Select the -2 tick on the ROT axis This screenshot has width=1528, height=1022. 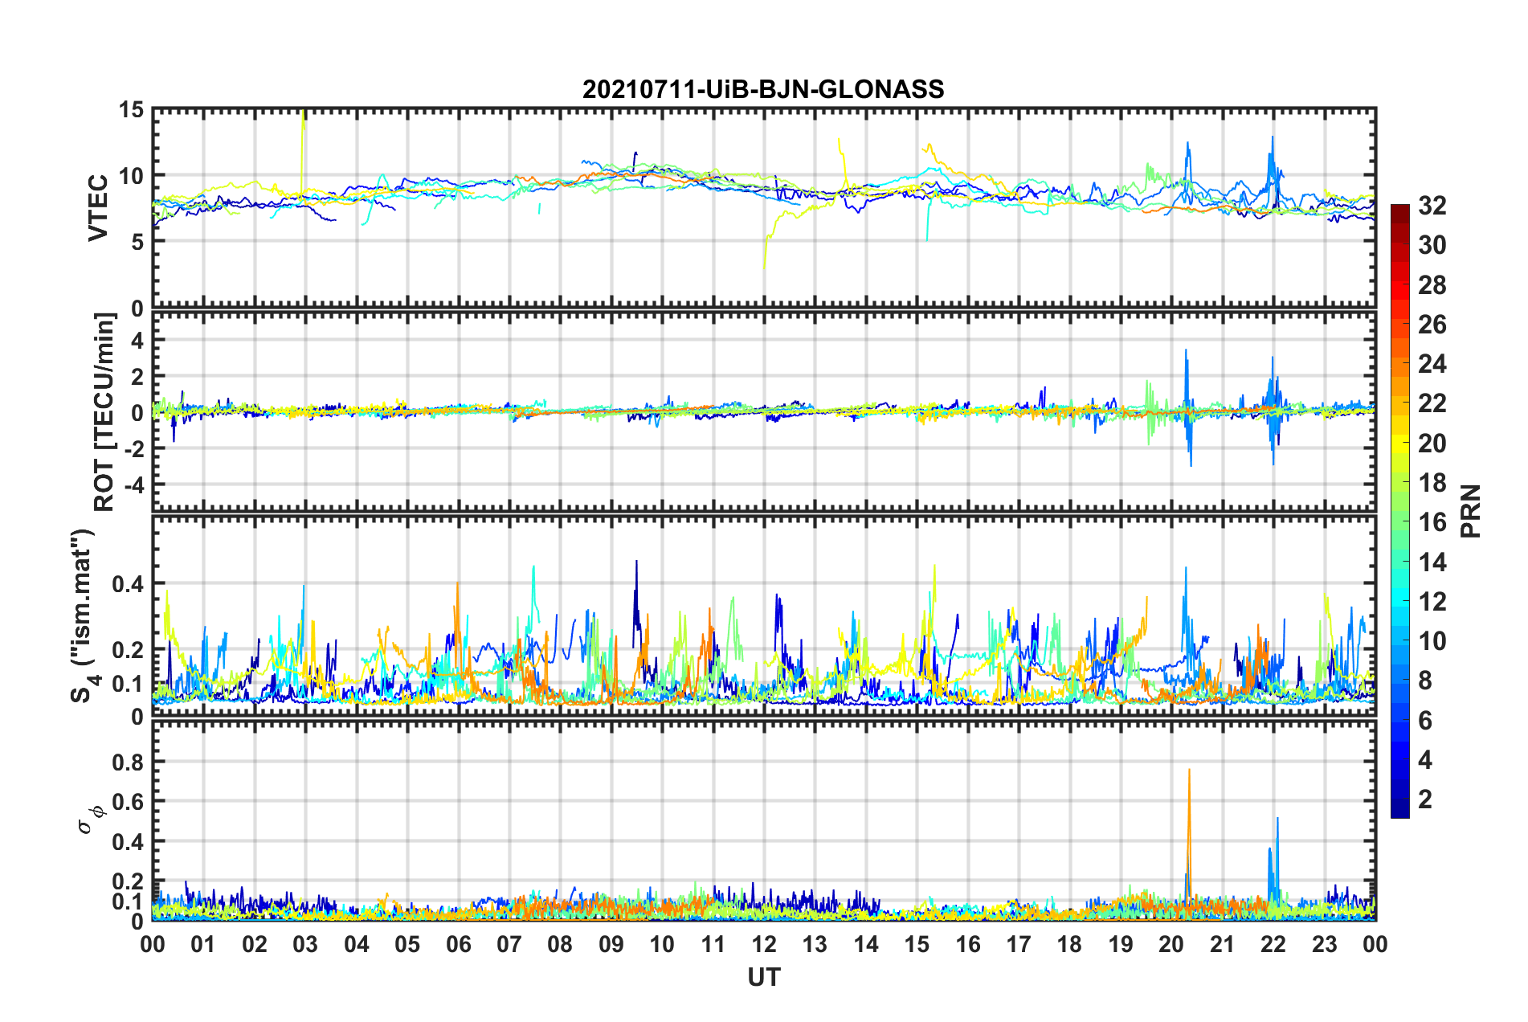click(x=133, y=449)
